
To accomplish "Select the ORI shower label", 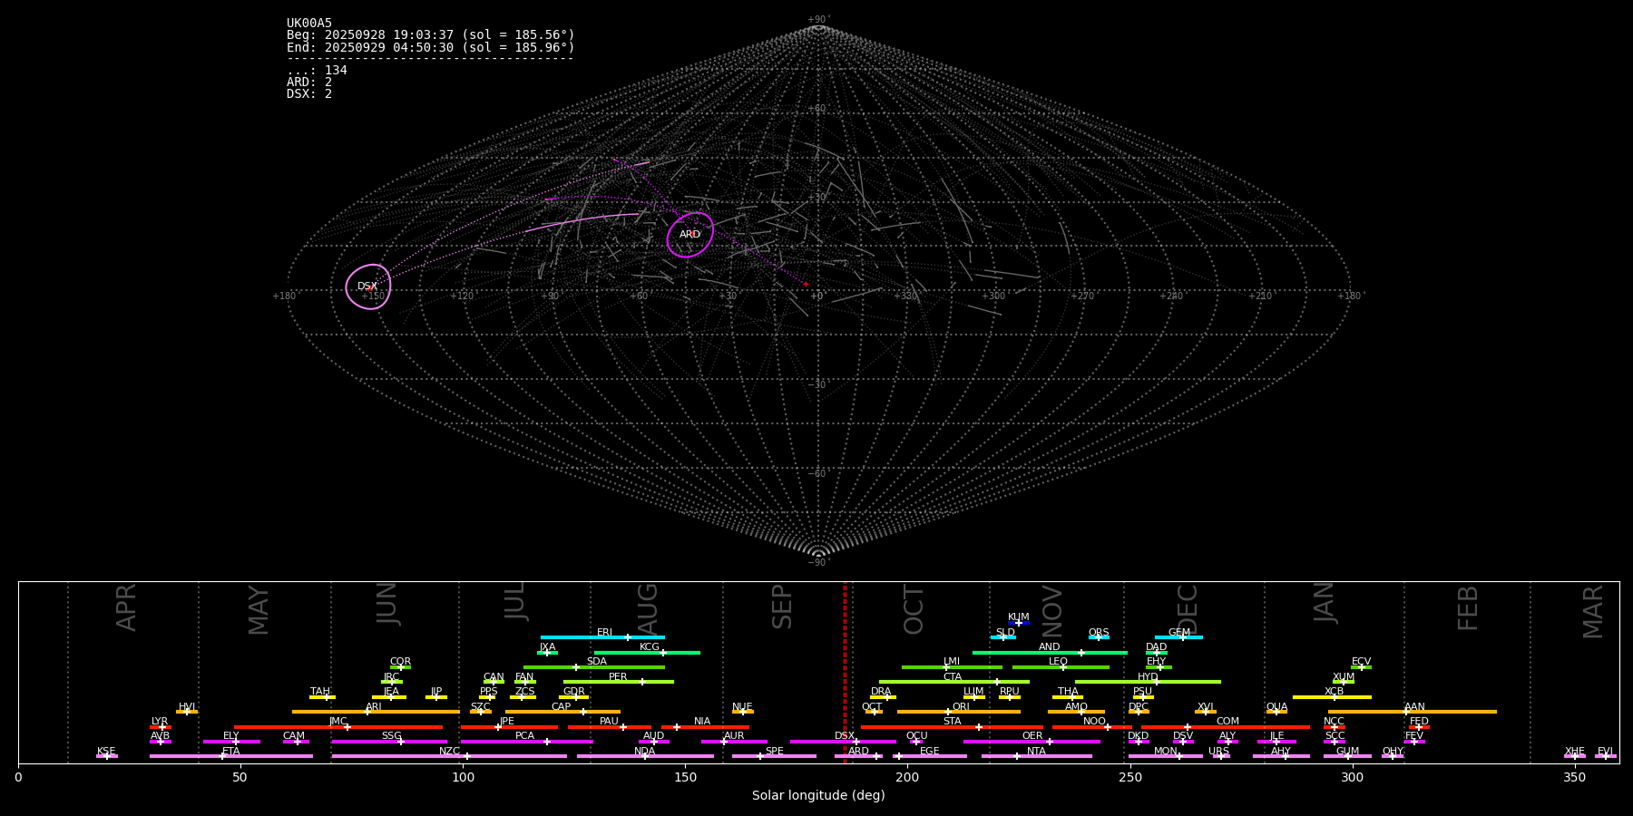I will coord(961,707).
